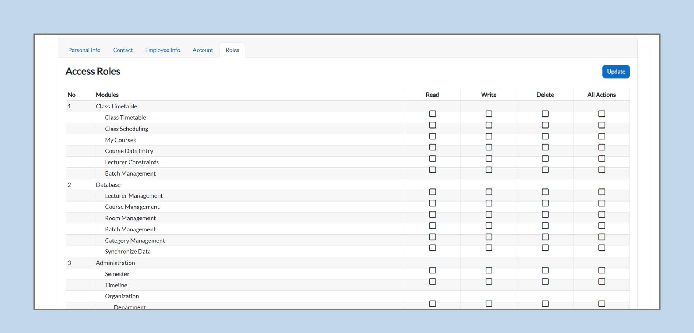Go to the Employee Info tab
694x333 pixels.
(x=162, y=50)
